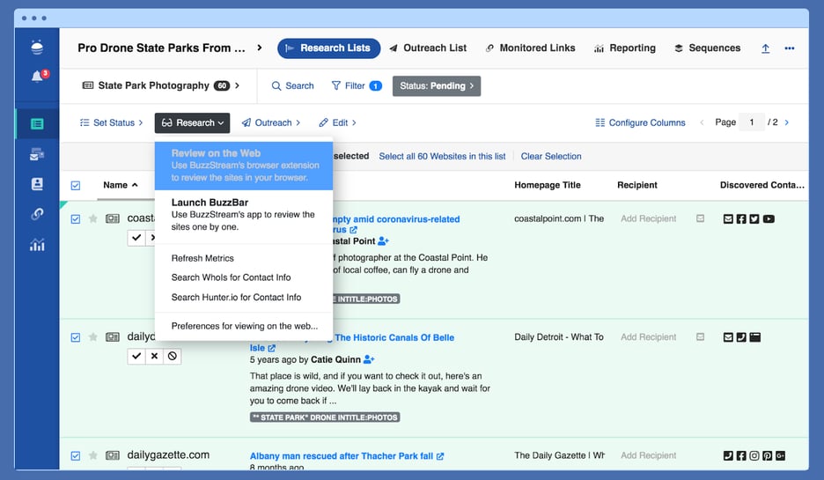824x480 pixels.
Task: Collapse the Research dropdown
Action: [x=193, y=123]
